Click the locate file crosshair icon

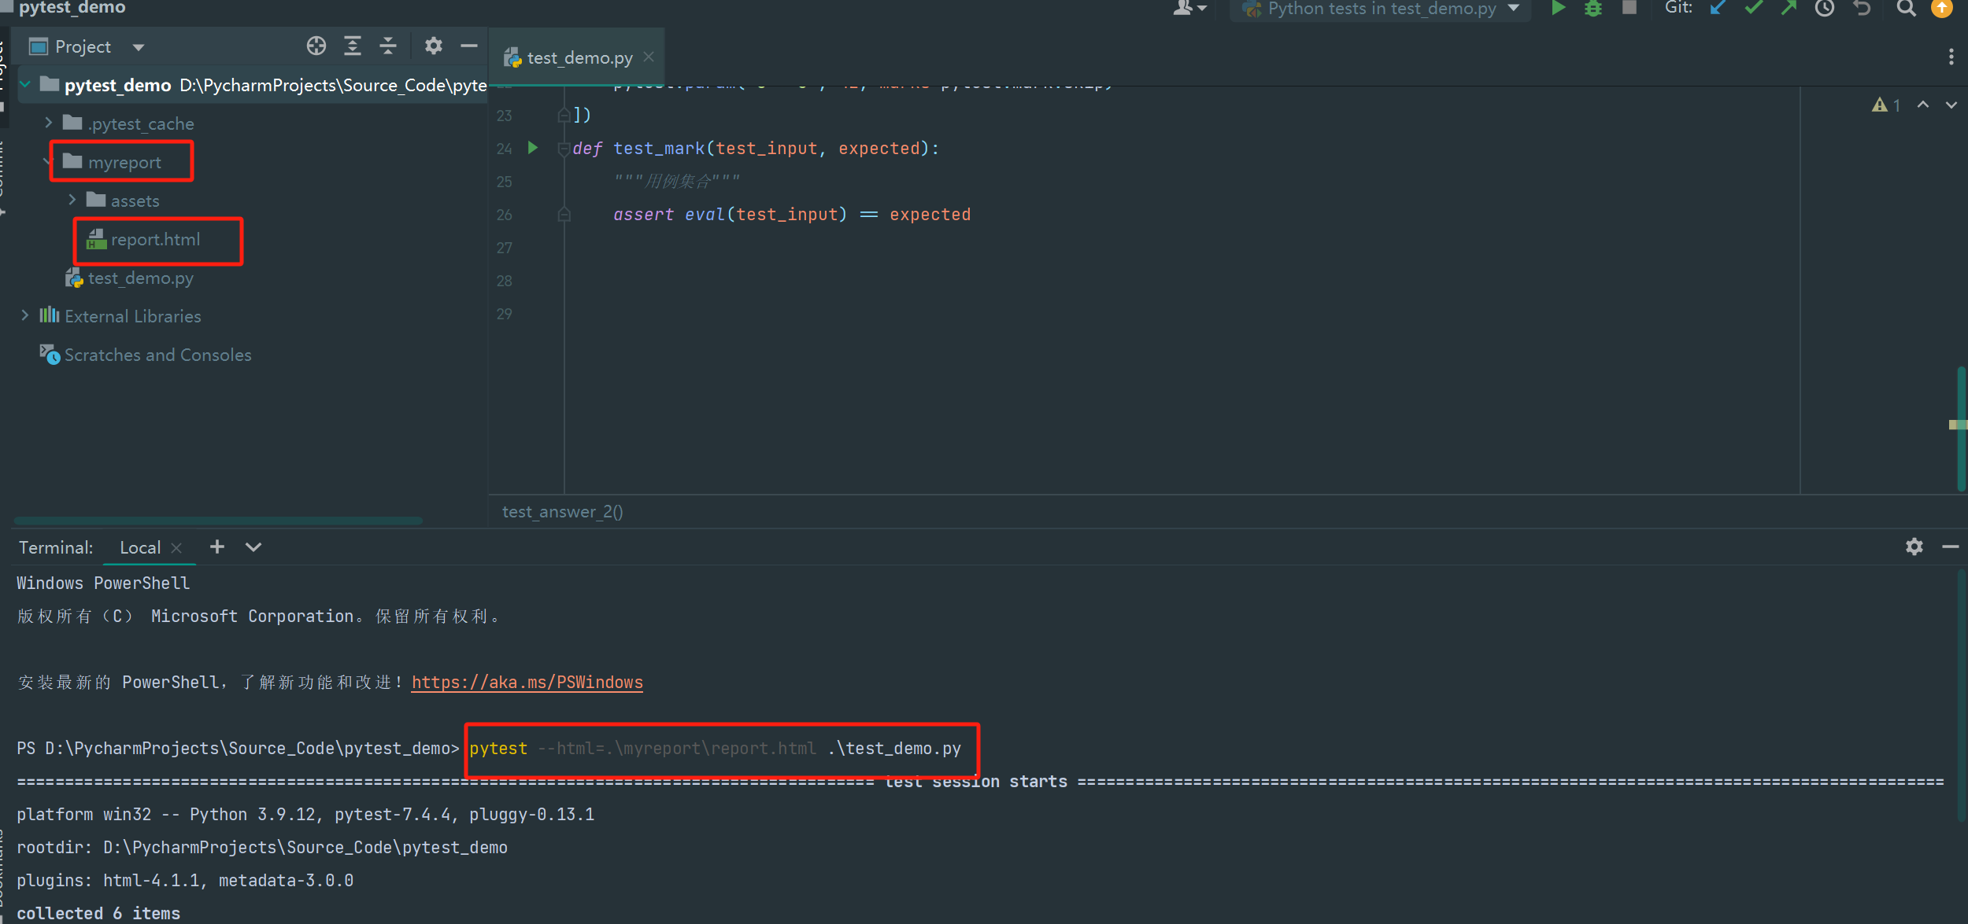pyautogui.click(x=316, y=46)
